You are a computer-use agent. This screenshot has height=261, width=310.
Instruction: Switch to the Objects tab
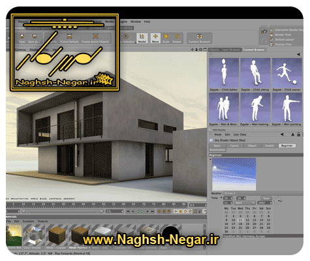coord(214,50)
